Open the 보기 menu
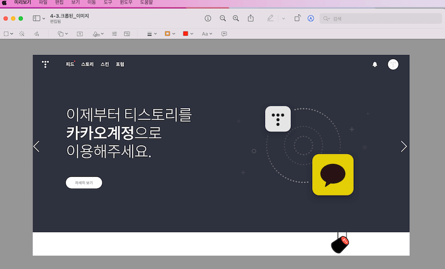 click(x=75, y=2)
